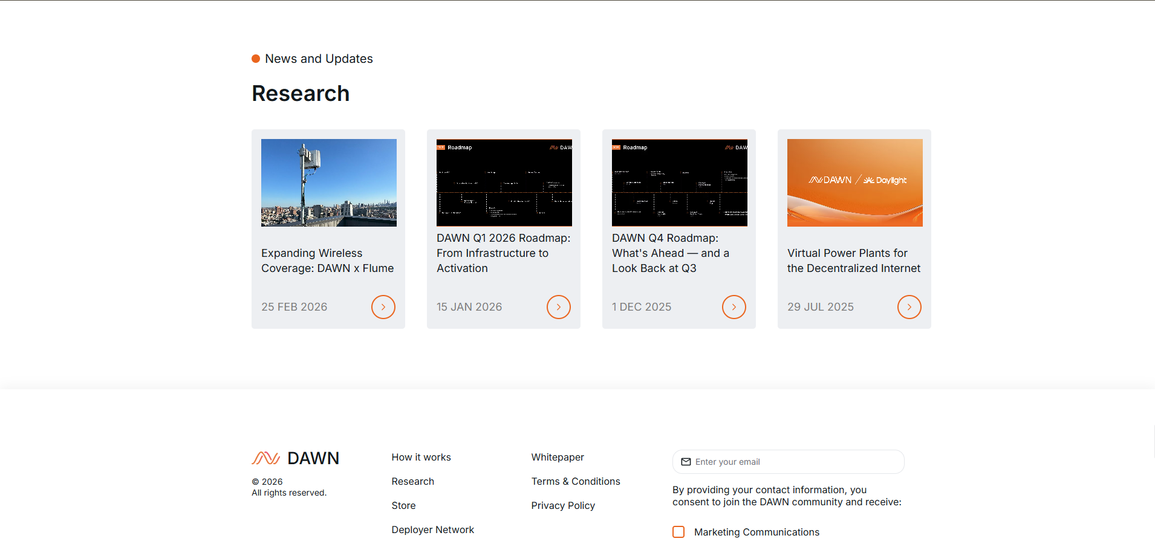This screenshot has width=1155, height=550.
Task: Click the 'Marketing Communications' label text
Action: tap(756, 532)
